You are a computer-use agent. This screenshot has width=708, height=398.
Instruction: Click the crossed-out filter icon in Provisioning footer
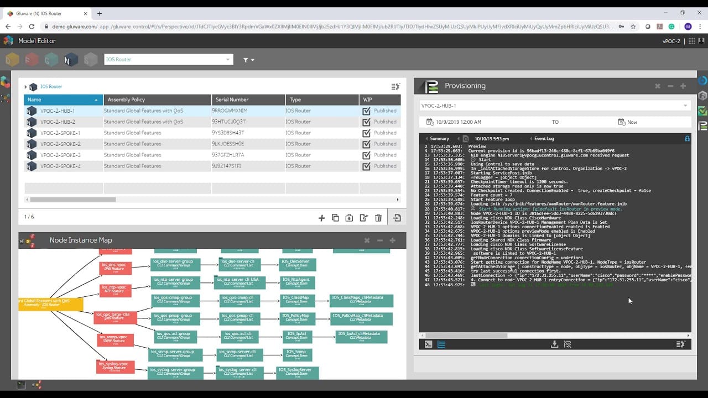pyautogui.click(x=568, y=344)
